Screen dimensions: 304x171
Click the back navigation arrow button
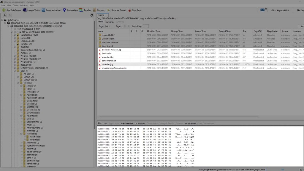tap(5, 15)
